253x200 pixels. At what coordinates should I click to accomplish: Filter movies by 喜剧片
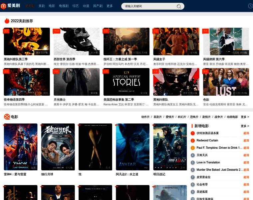coord(158,117)
